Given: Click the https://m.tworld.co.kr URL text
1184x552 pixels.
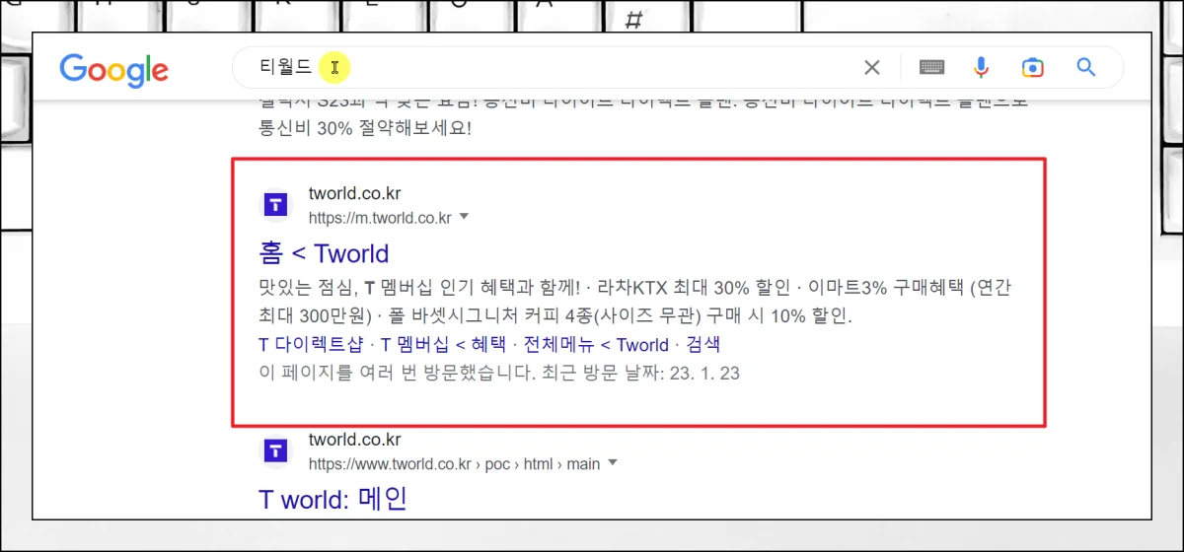Looking at the screenshot, I should click(x=380, y=218).
